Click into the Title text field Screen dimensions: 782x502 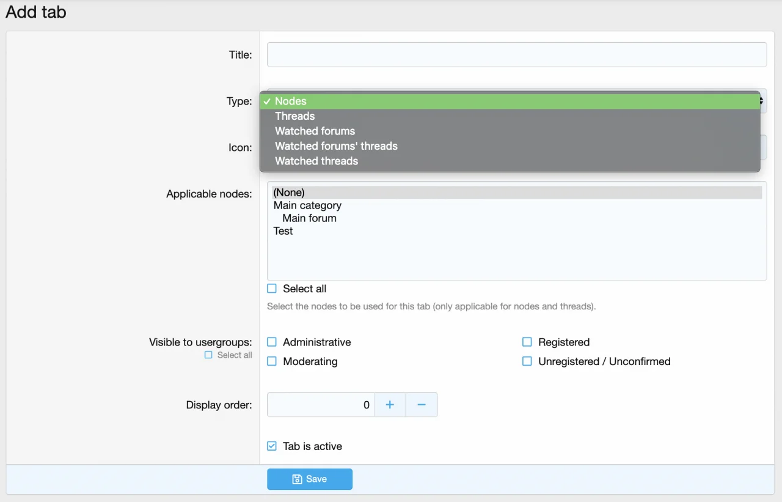516,54
